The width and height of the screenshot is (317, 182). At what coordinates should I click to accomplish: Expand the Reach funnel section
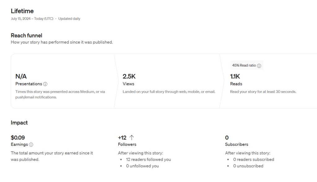(x=26, y=35)
